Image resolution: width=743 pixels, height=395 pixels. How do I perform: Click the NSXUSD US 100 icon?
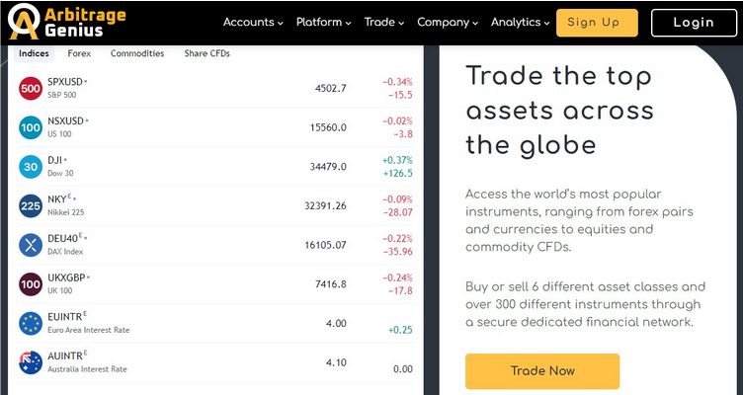(x=30, y=127)
